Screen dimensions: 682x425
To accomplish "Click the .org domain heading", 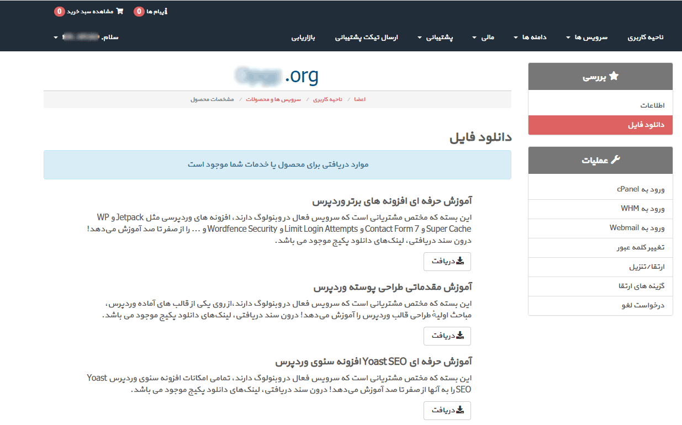I will coord(277,76).
